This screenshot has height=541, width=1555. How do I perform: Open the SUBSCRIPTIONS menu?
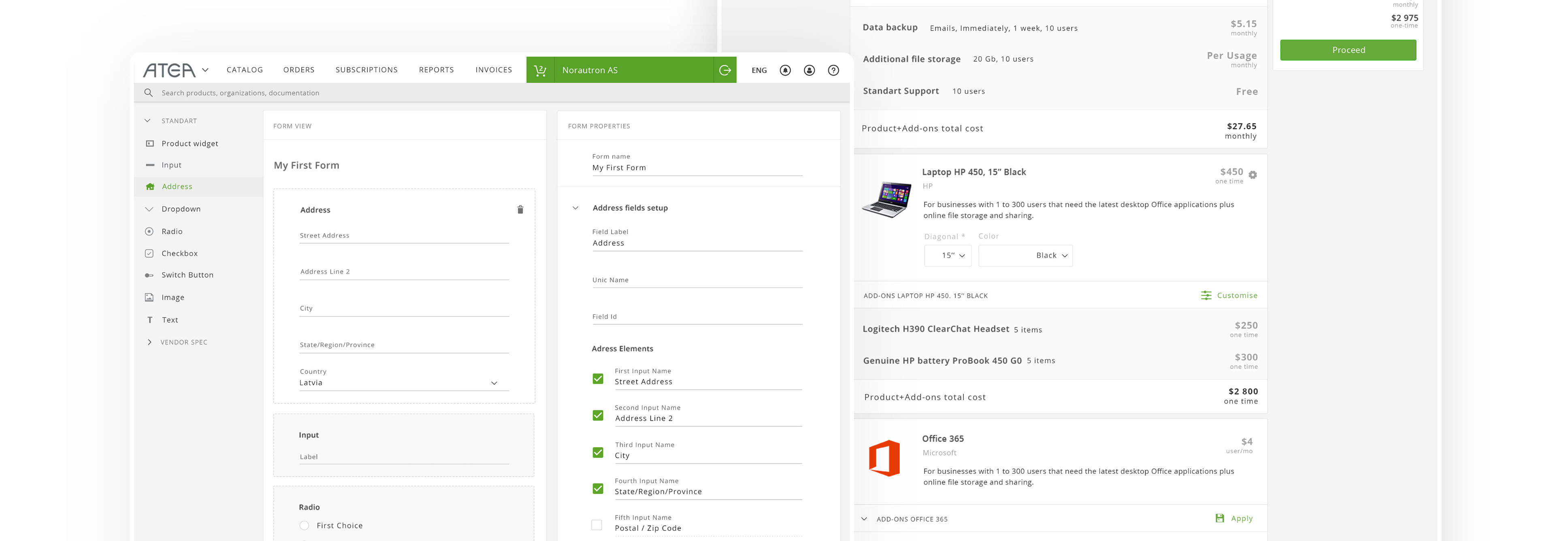point(366,70)
